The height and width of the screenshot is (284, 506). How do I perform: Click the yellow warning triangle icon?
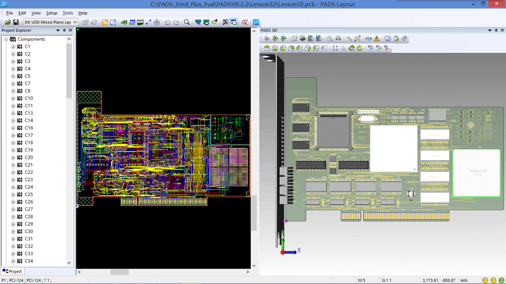(377, 38)
